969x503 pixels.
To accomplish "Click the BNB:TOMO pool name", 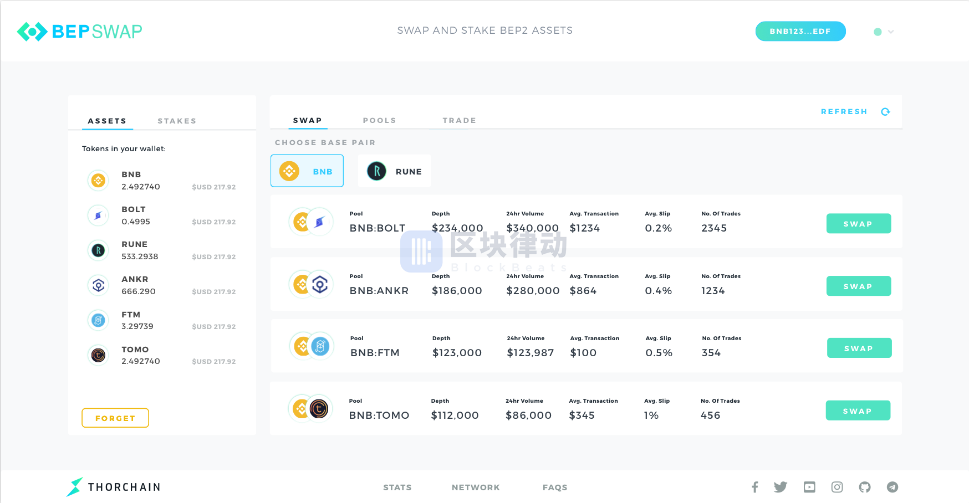I will pyautogui.click(x=379, y=415).
